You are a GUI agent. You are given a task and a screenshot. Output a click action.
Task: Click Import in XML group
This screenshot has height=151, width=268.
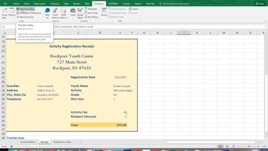134,9
